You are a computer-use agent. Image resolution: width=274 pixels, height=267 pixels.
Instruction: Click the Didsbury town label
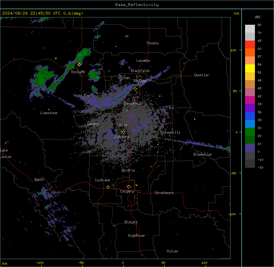(122, 137)
